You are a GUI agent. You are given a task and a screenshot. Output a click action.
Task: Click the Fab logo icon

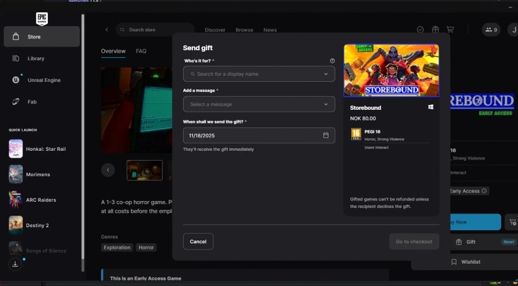coord(16,102)
